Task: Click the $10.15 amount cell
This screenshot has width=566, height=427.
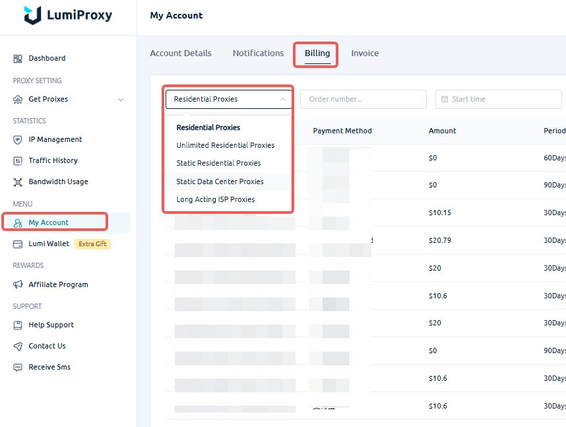Action: pyautogui.click(x=439, y=213)
